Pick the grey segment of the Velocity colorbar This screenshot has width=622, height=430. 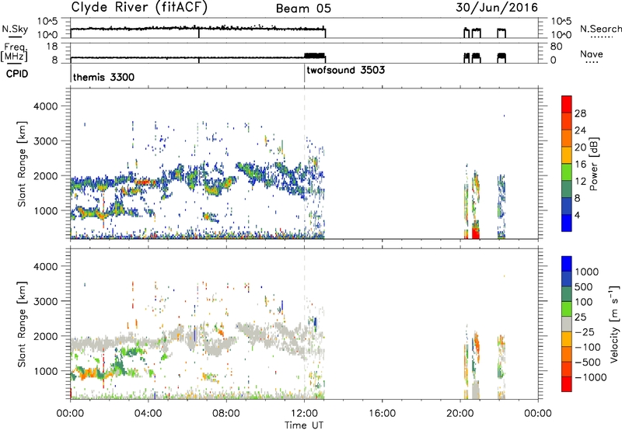(x=567, y=324)
